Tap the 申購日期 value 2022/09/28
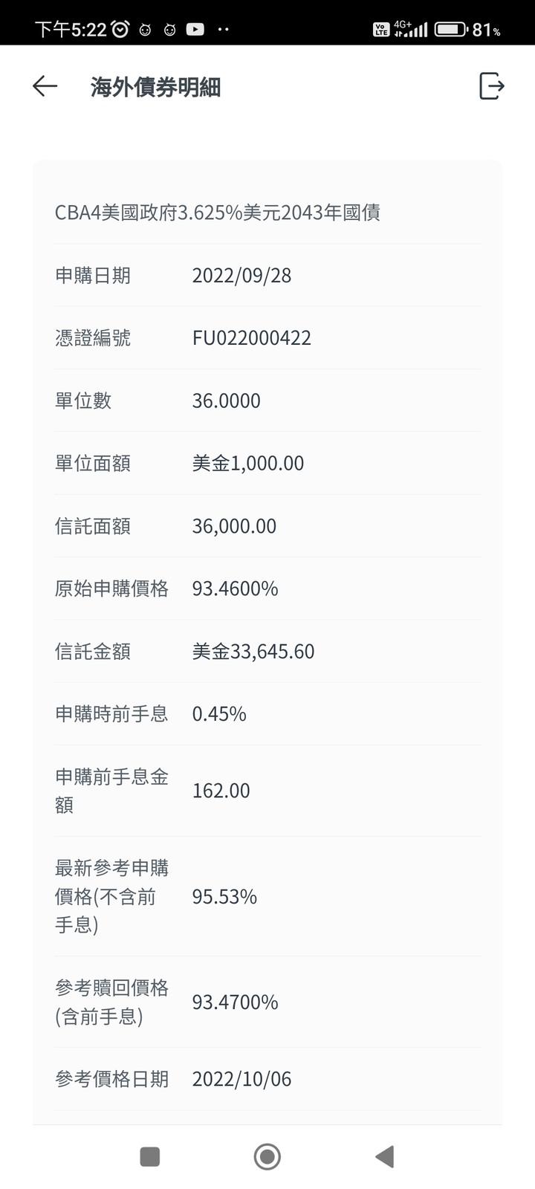The image size is (535, 1189). (241, 276)
